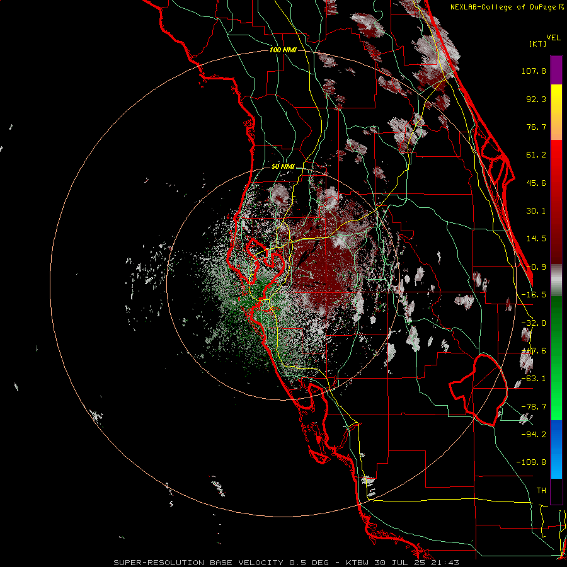This screenshot has width=567, height=567.
Task: Click the 76.7 value on velocity scale
Action: tap(536, 127)
